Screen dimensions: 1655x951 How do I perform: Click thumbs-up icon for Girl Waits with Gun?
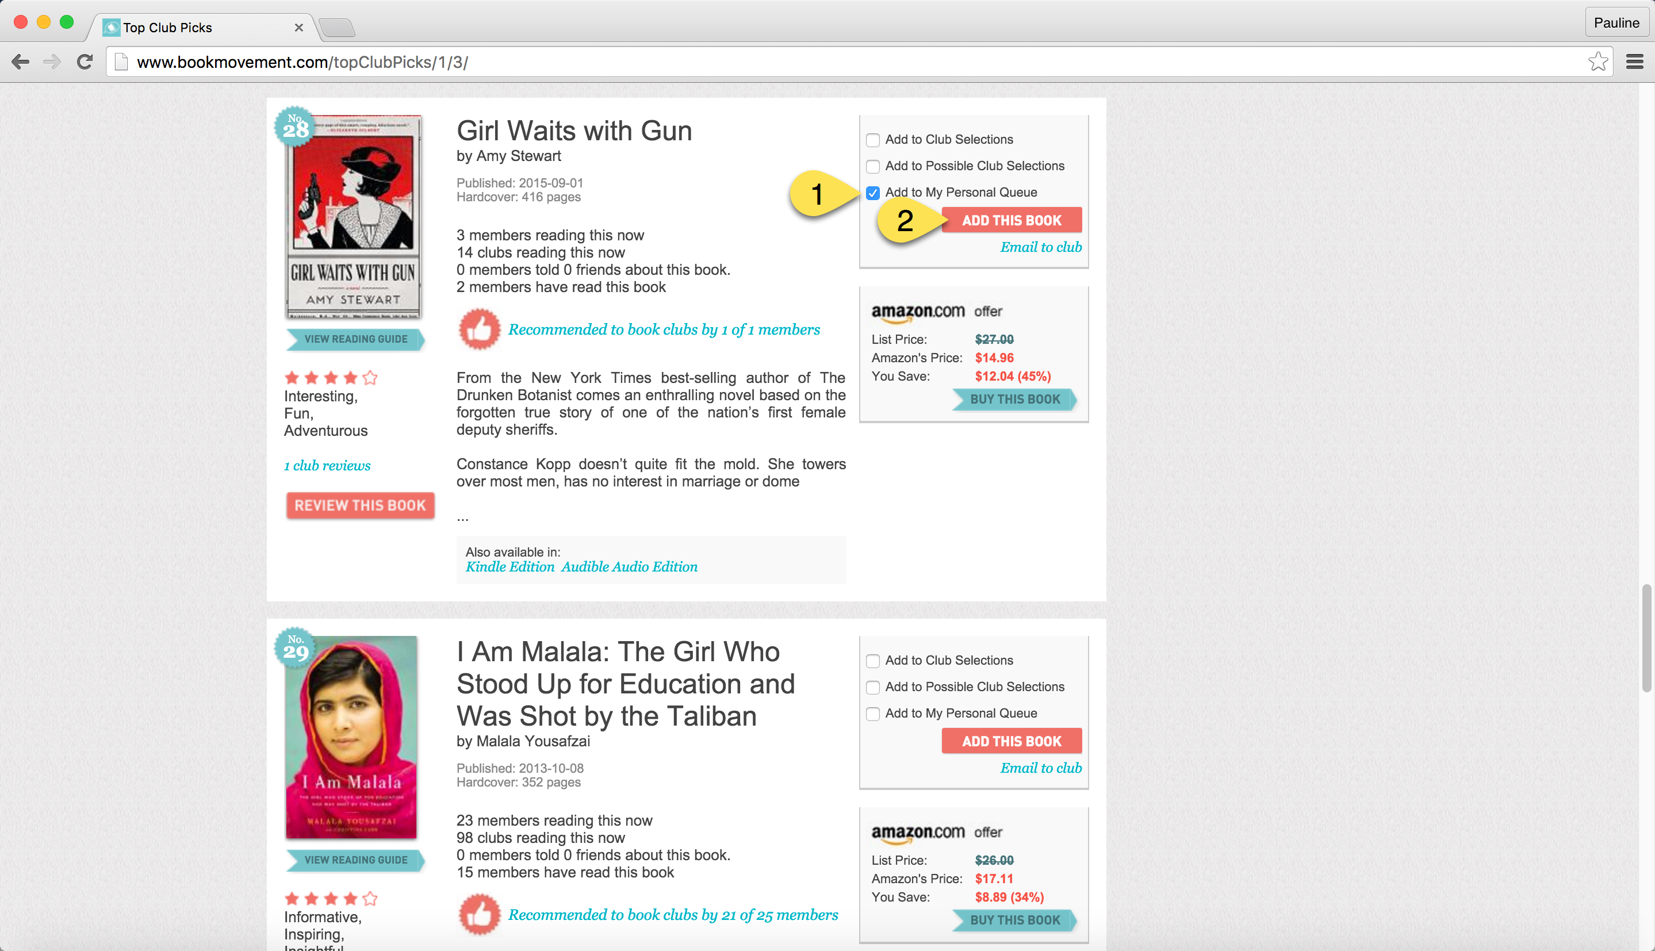[480, 329]
